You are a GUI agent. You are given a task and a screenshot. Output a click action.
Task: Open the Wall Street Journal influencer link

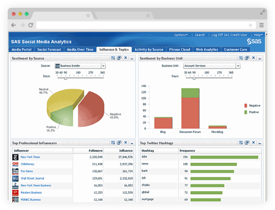[x=32, y=179]
